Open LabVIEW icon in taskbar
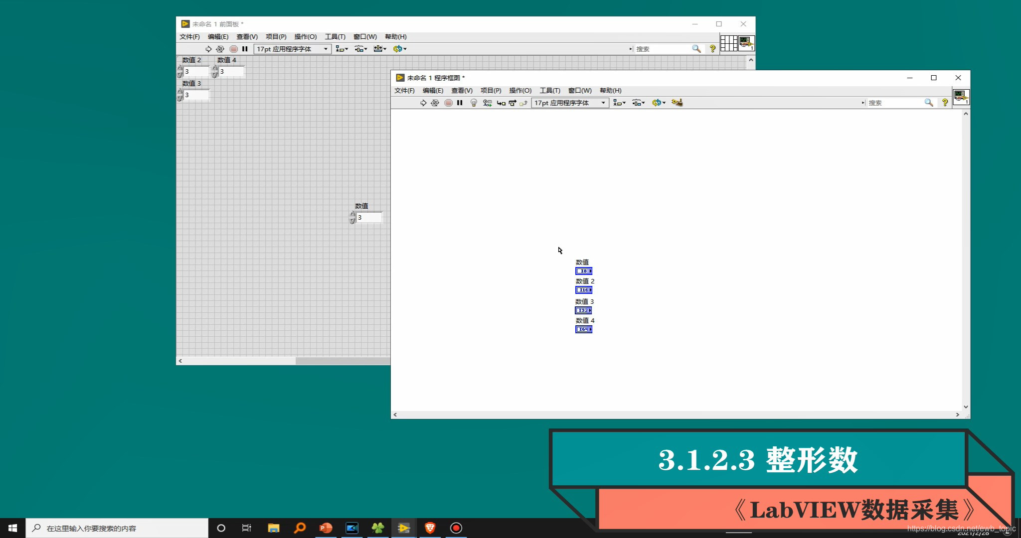 click(x=404, y=528)
